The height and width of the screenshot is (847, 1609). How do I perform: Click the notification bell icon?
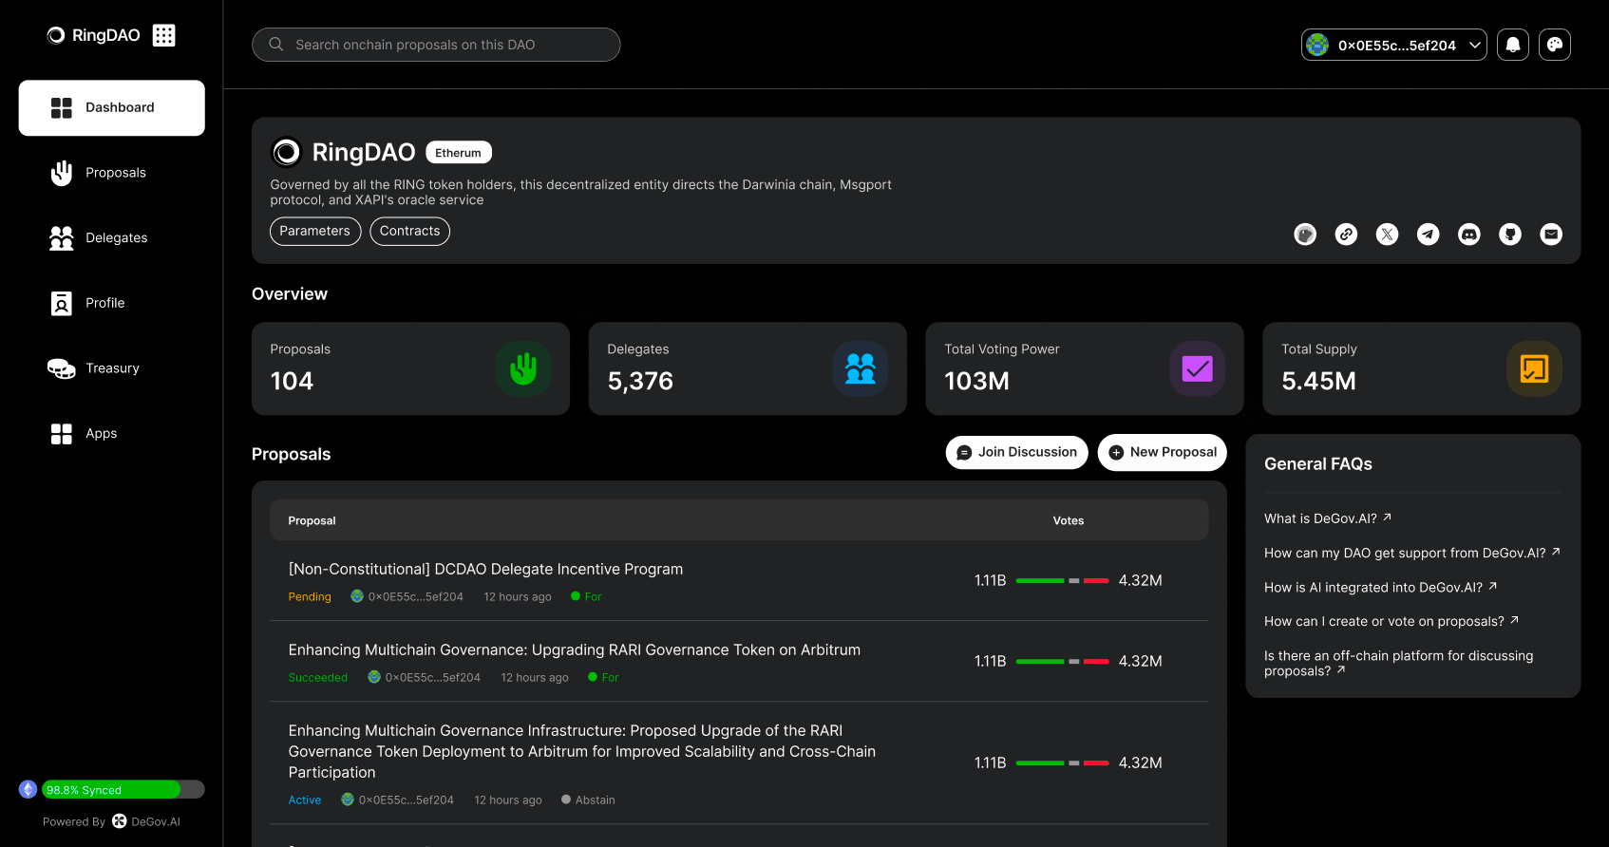click(x=1512, y=45)
